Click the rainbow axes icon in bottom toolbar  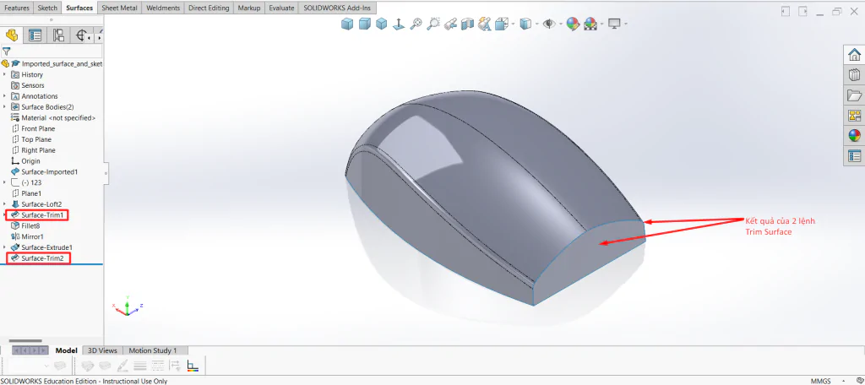point(193,365)
